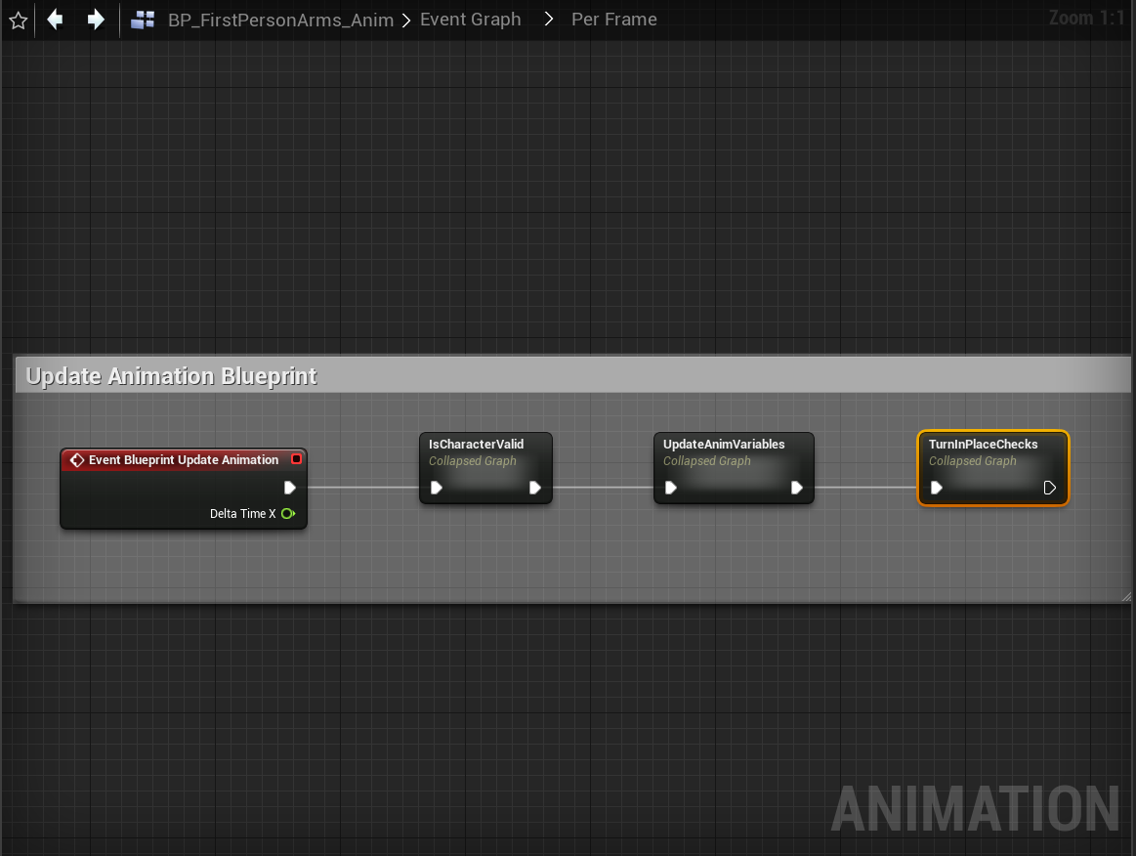
Task: Click IsCharacterValid exec output pin
Action: click(535, 488)
